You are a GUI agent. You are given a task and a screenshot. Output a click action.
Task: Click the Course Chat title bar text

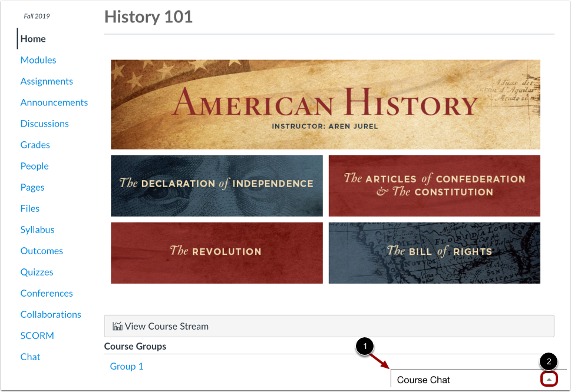(424, 380)
